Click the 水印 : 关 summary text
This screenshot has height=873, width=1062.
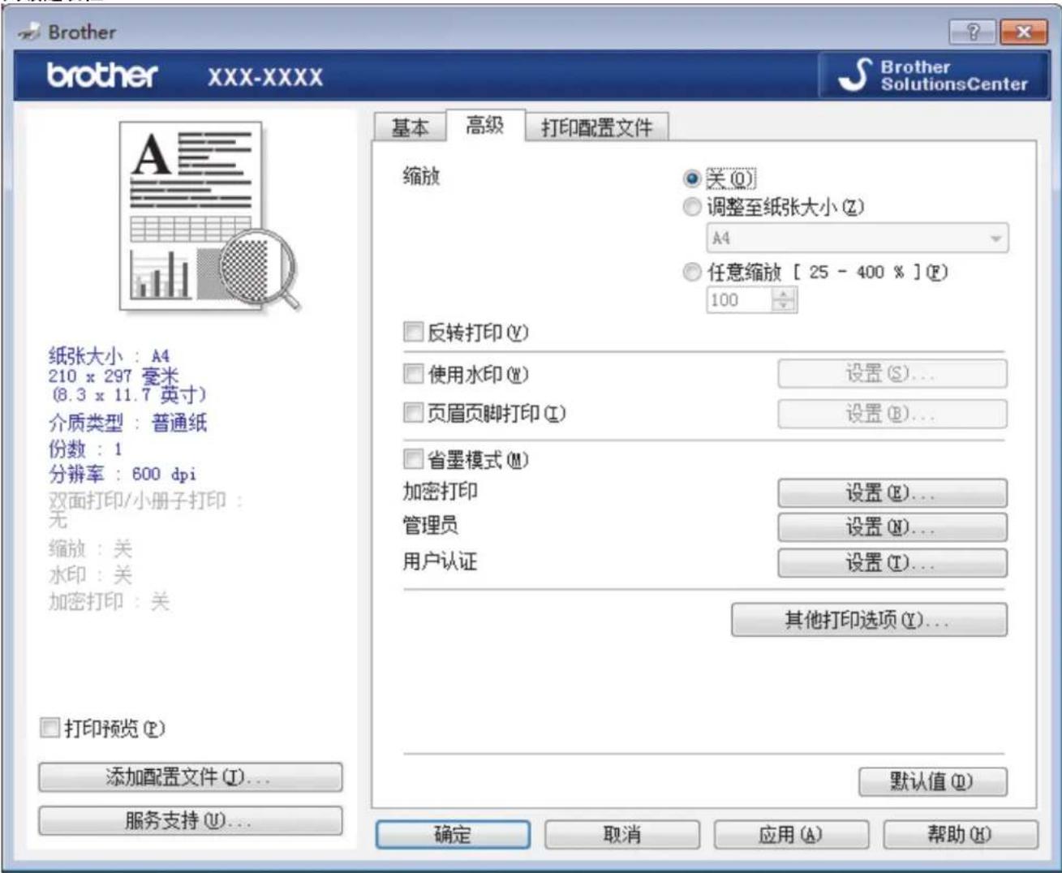(x=90, y=574)
